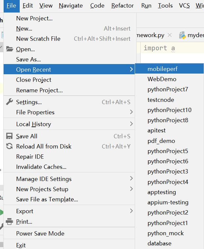The image size is (204, 249).
Task: Open the Refactor menu
Action: pos(123,6)
